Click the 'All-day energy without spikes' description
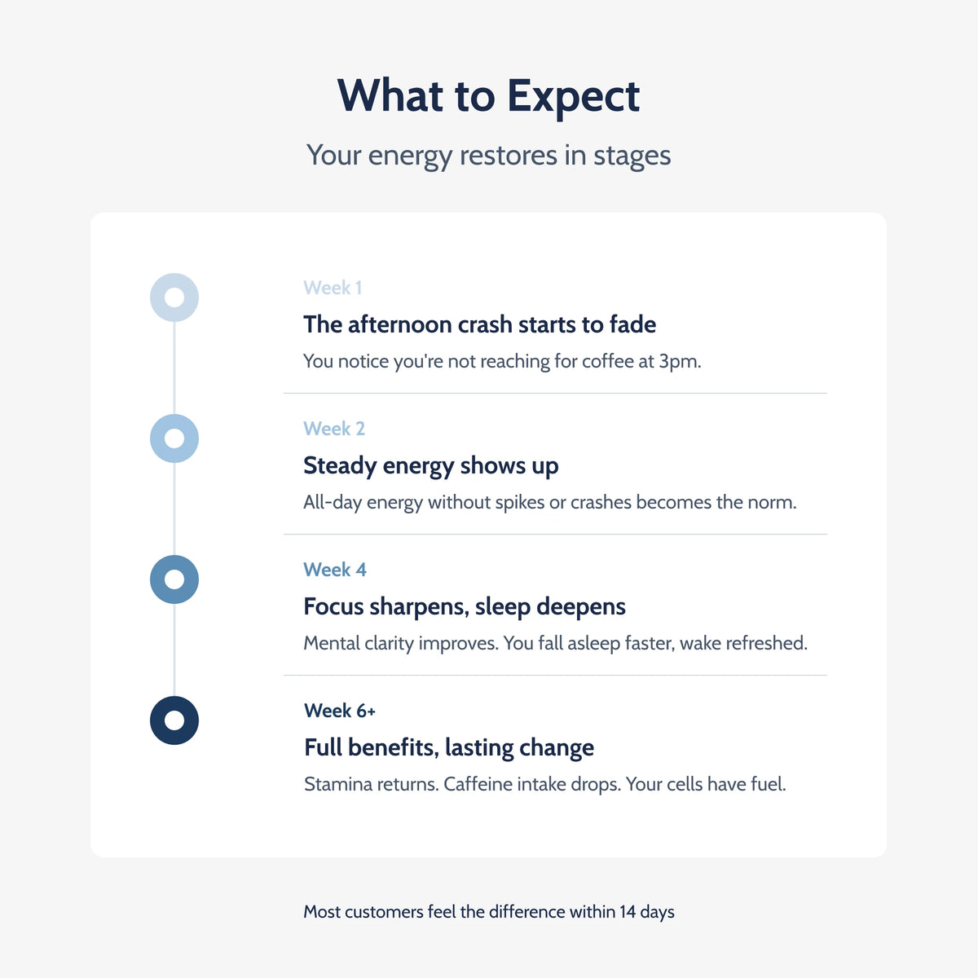The image size is (978, 978). click(x=550, y=503)
